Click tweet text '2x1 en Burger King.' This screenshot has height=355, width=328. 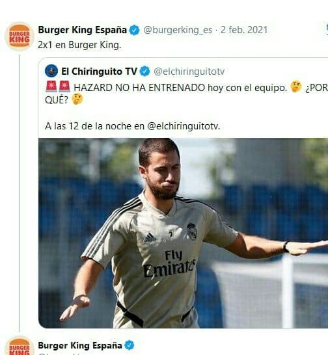pyautogui.click(x=79, y=45)
